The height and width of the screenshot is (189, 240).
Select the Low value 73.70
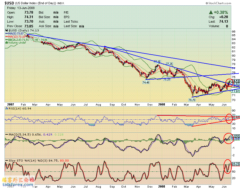(x=29, y=22)
